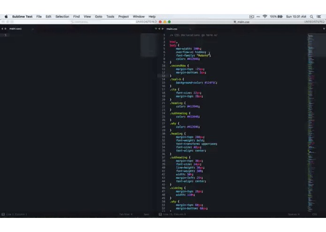
Task: Click the .sideImg selector line
Action: pos(178,188)
